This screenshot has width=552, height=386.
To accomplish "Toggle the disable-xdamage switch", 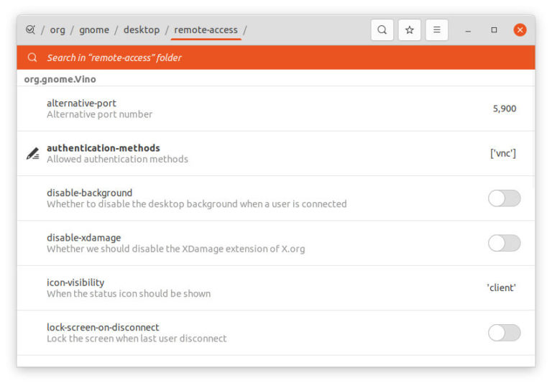I will (x=504, y=243).
